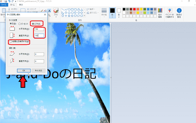196x123 pixels.
Task: Click キャンセル in the resize dialog
Action: 39,70
